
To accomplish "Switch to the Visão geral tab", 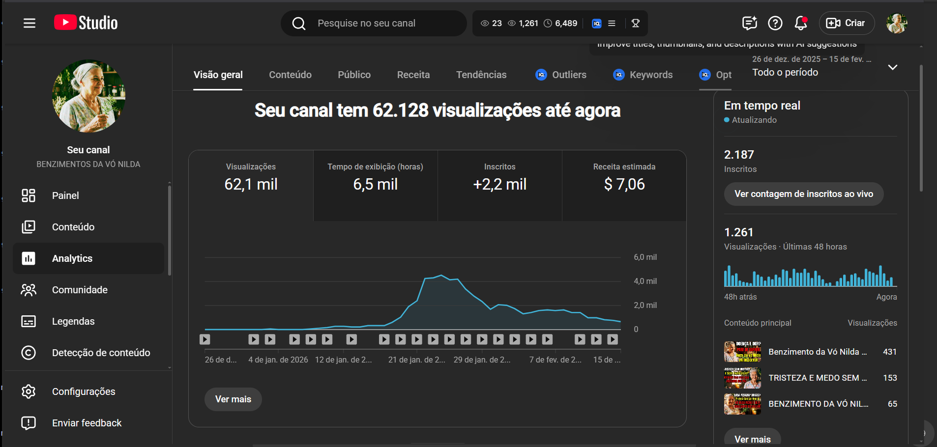I will tap(218, 75).
